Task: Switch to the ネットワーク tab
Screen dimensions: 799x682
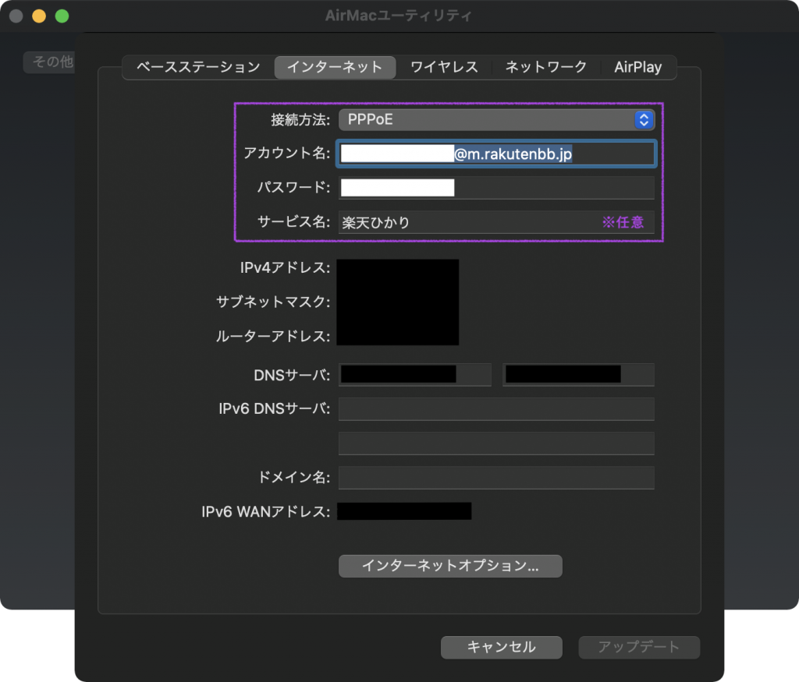Action: 545,67
